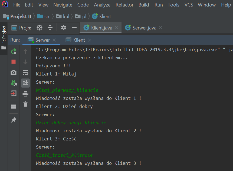
Task: Open the View menu
Action: (x=43, y=5)
